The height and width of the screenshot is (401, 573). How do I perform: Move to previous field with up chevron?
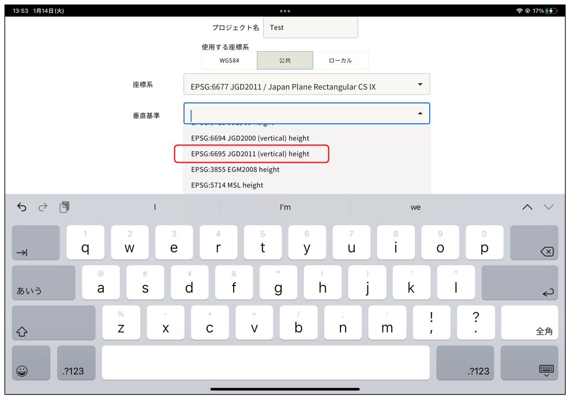coord(527,207)
